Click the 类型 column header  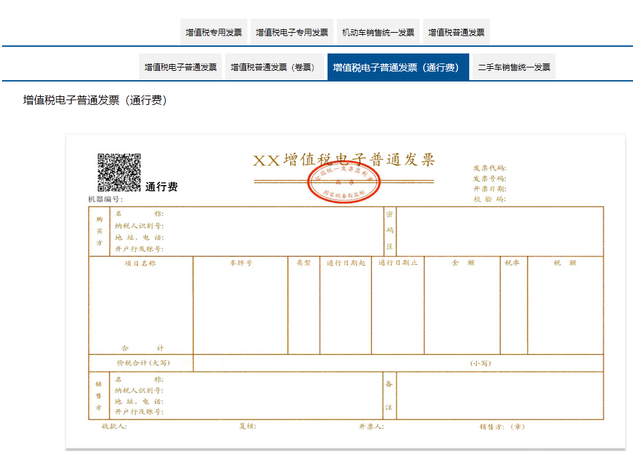click(x=303, y=263)
